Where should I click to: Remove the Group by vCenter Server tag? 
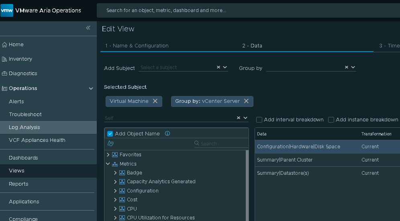(247, 101)
